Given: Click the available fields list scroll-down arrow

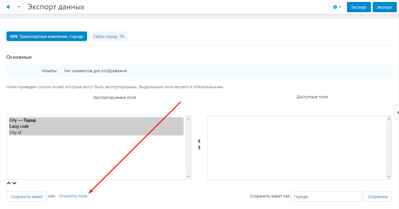Looking at the screenshot, I should point(389,177).
